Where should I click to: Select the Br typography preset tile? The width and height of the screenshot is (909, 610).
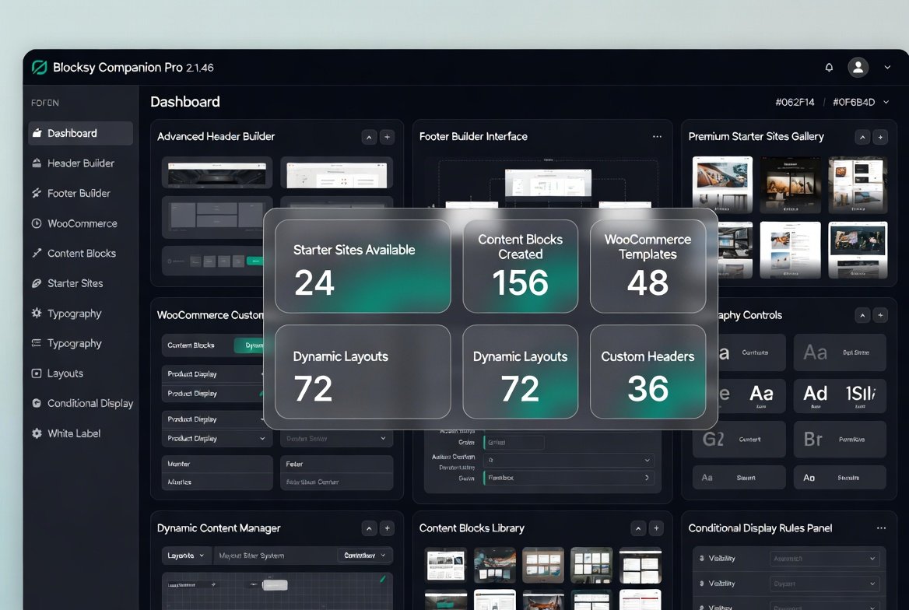840,440
